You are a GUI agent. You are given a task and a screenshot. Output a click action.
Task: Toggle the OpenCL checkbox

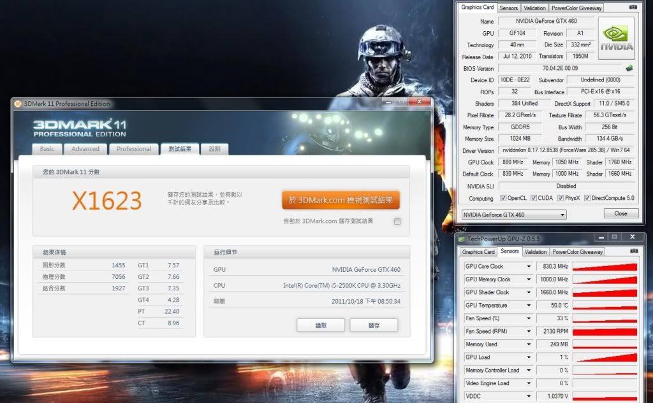point(503,198)
